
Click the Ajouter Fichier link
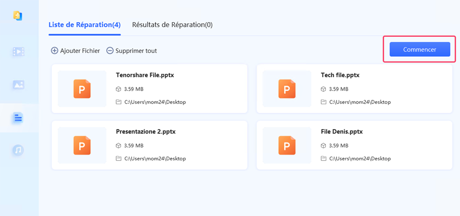pos(80,51)
